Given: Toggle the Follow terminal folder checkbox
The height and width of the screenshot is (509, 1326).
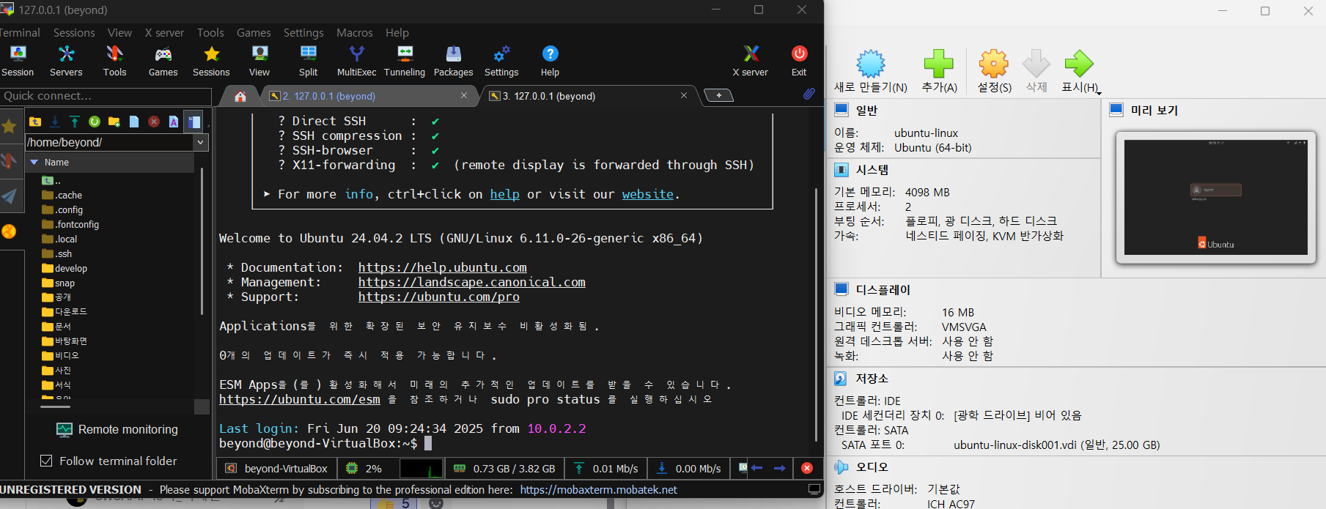Looking at the screenshot, I should [x=46, y=461].
